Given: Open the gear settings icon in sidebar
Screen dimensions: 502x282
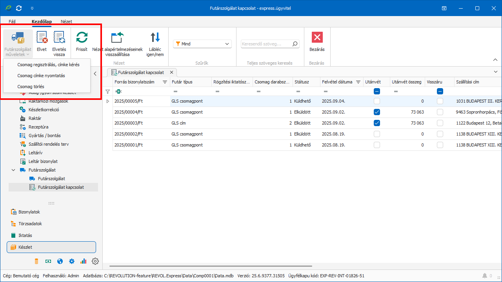Looking at the screenshot, I should point(95,261).
